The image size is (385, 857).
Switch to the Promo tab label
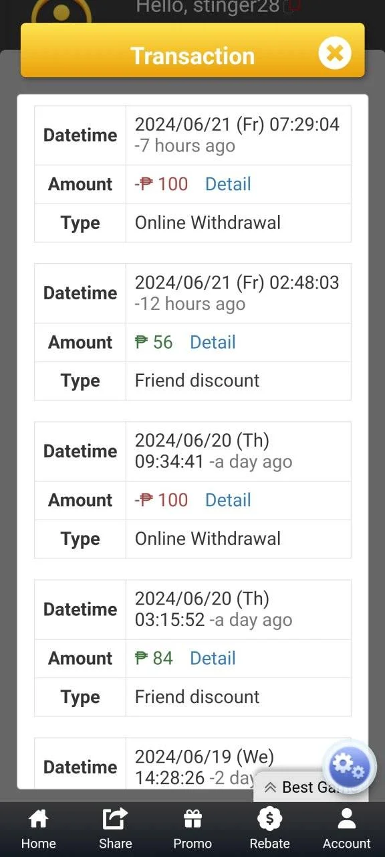(x=192, y=844)
